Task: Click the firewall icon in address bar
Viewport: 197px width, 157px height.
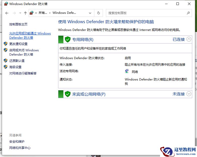Action: coord(31,13)
